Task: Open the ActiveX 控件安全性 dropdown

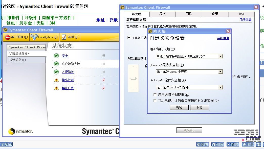Action: 220,87
